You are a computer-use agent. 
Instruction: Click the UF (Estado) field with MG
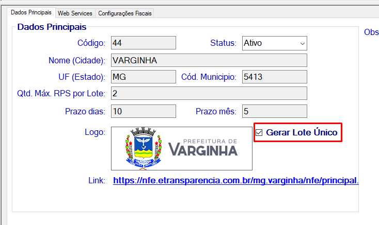tap(144, 77)
